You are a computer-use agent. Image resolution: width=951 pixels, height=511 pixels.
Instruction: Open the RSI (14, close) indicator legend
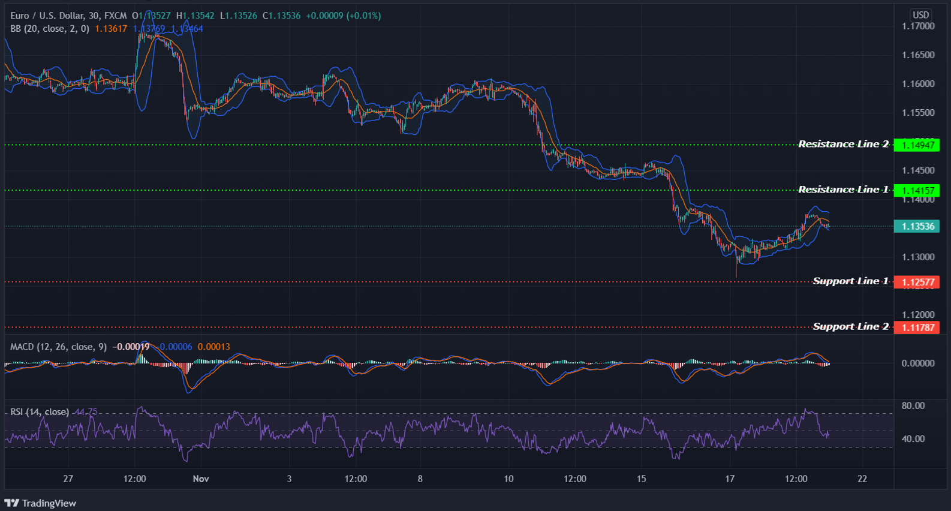(40, 412)
